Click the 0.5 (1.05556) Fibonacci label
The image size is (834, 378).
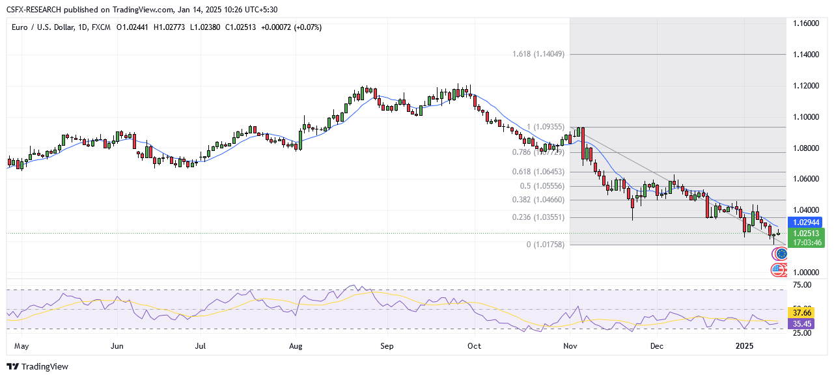(x=541, y=186)
